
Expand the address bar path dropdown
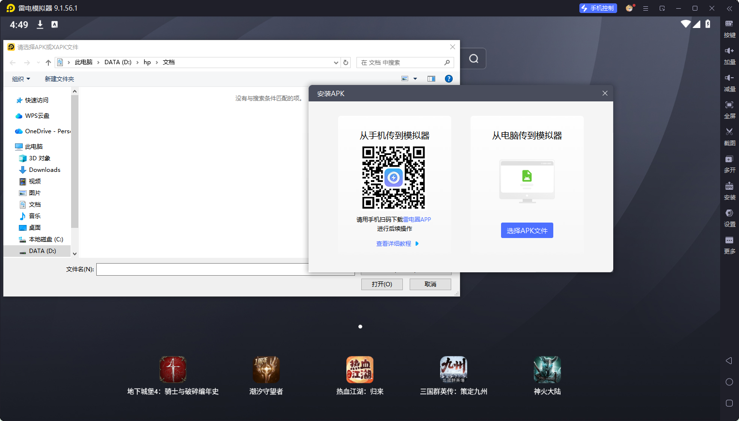tap(336, 62)
